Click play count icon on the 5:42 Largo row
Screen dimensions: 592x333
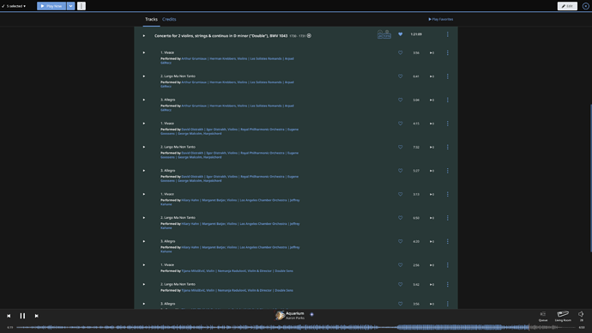[432, 285]
